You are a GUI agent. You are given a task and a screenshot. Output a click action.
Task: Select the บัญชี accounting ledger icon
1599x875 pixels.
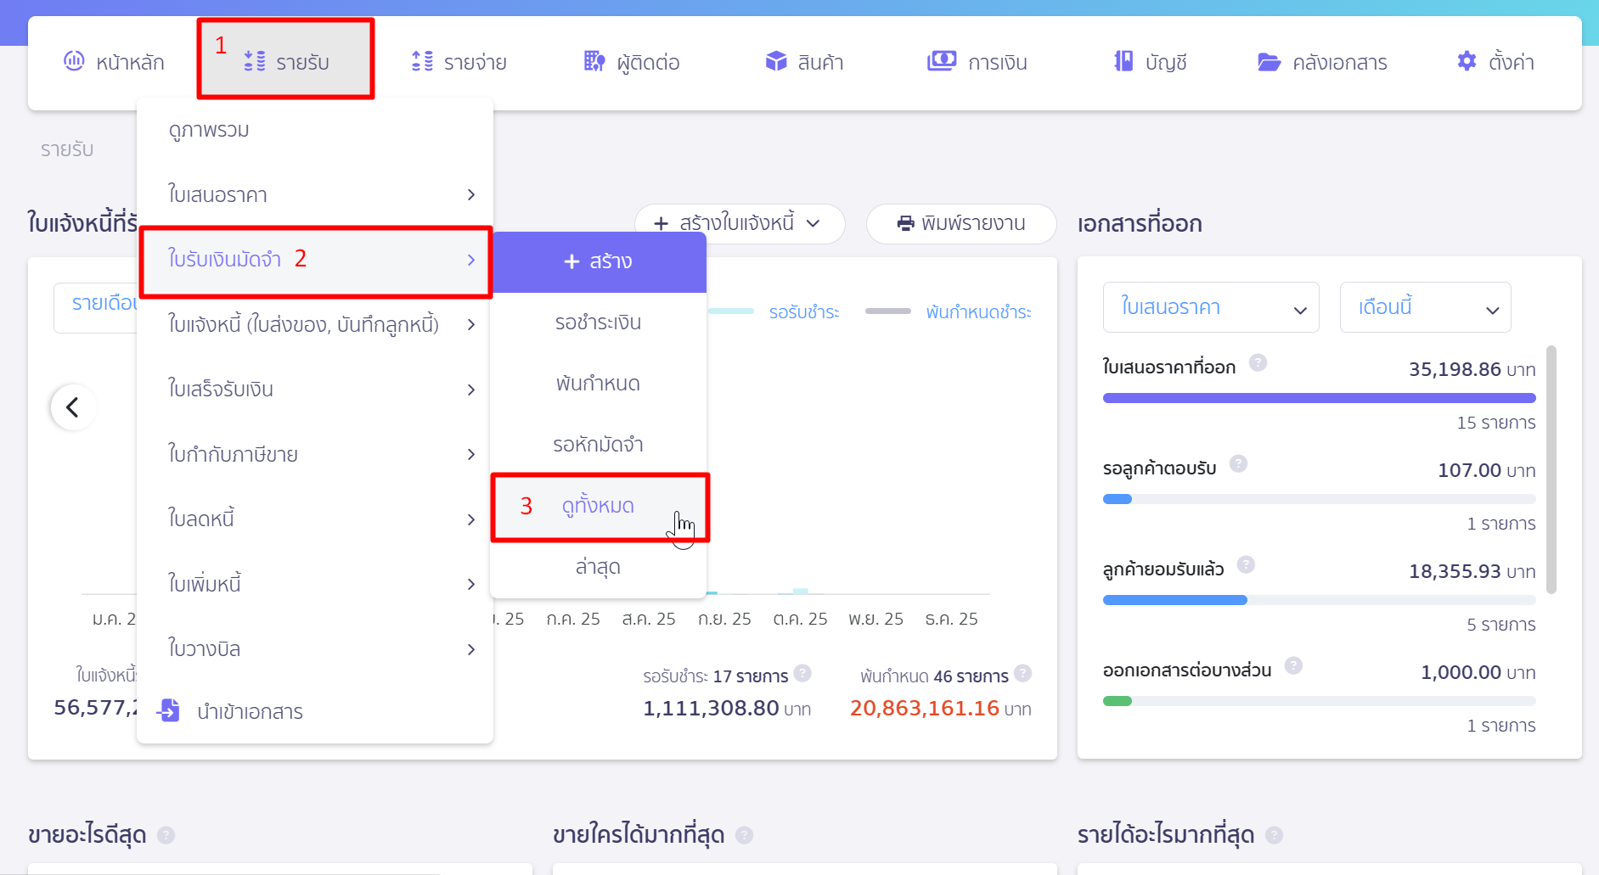coord(1123,60)
